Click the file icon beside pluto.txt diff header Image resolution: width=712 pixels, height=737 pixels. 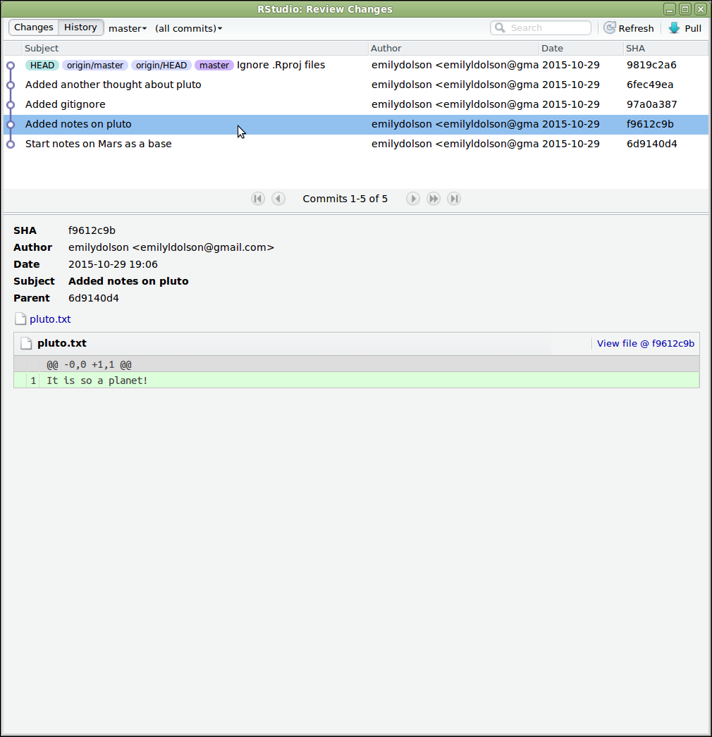coord(26,343)
